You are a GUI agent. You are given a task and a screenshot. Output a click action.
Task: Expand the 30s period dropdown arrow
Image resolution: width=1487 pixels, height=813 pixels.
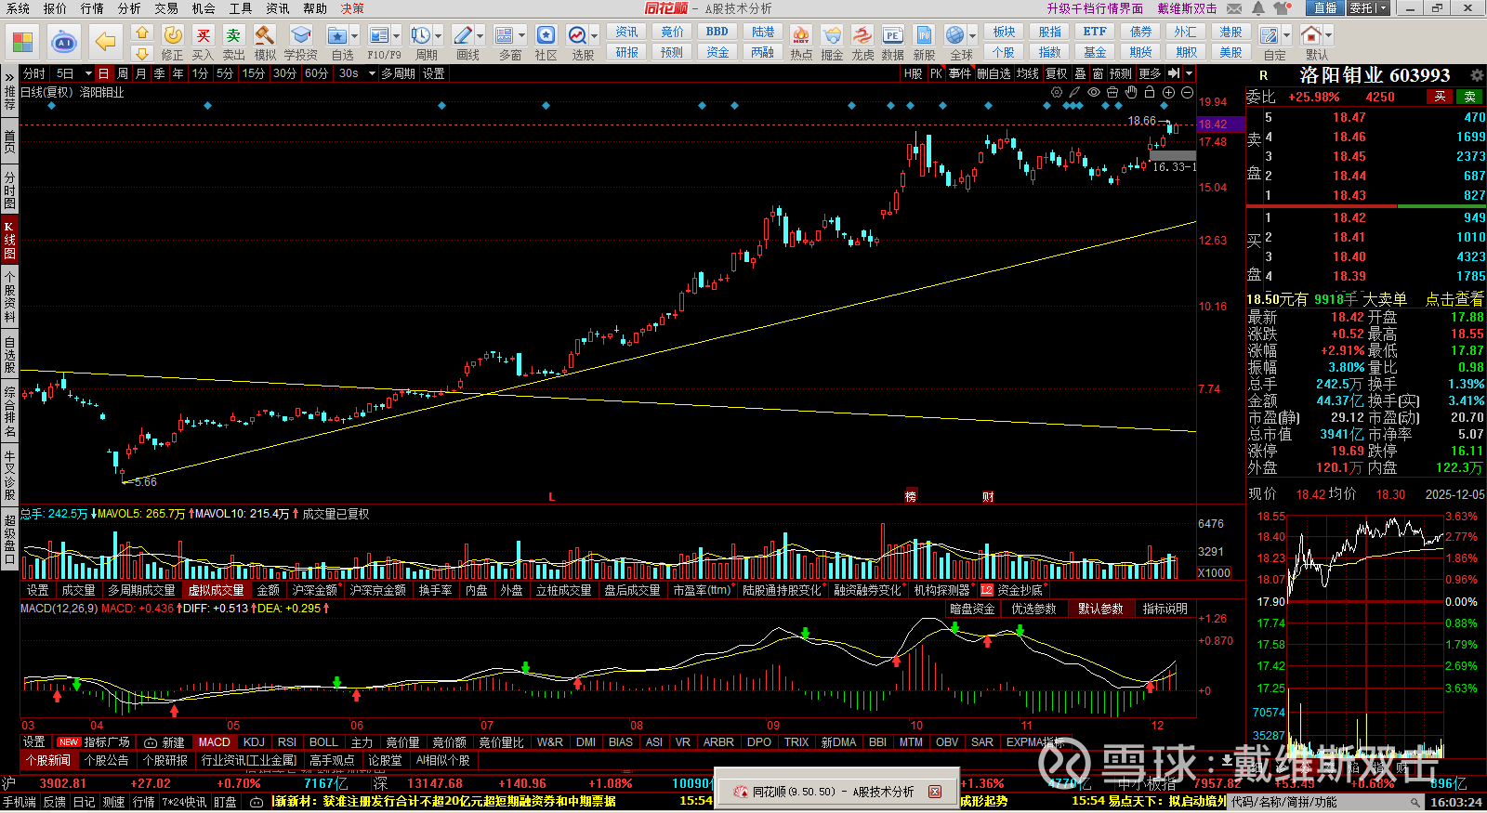(372, 73)
